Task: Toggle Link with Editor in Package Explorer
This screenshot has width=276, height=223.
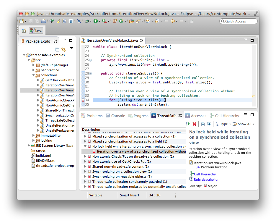Action: [x=63, y=49]
